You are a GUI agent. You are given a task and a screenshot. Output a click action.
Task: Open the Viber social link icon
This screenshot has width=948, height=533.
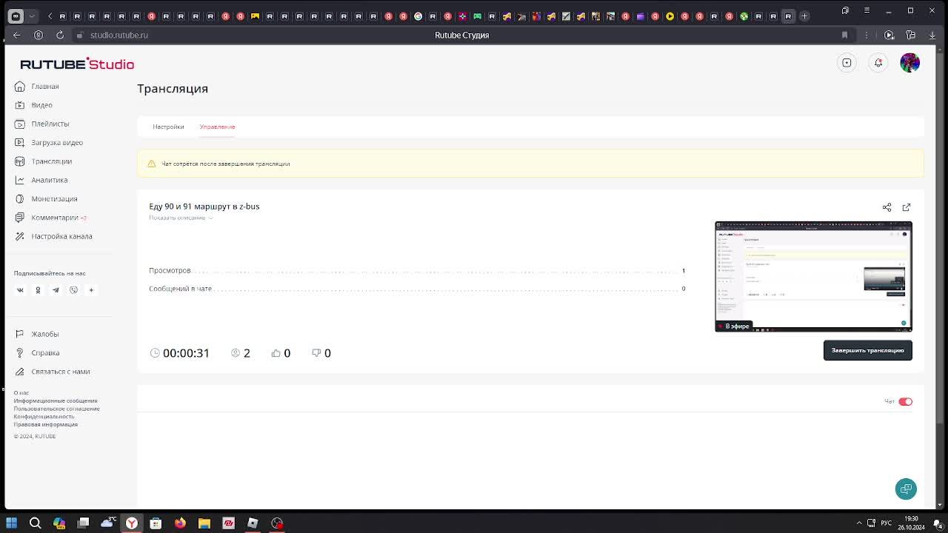73,290
